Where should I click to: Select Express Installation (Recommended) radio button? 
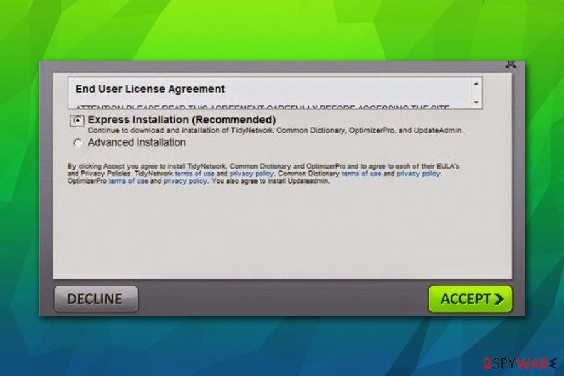(x=77, y=120)
